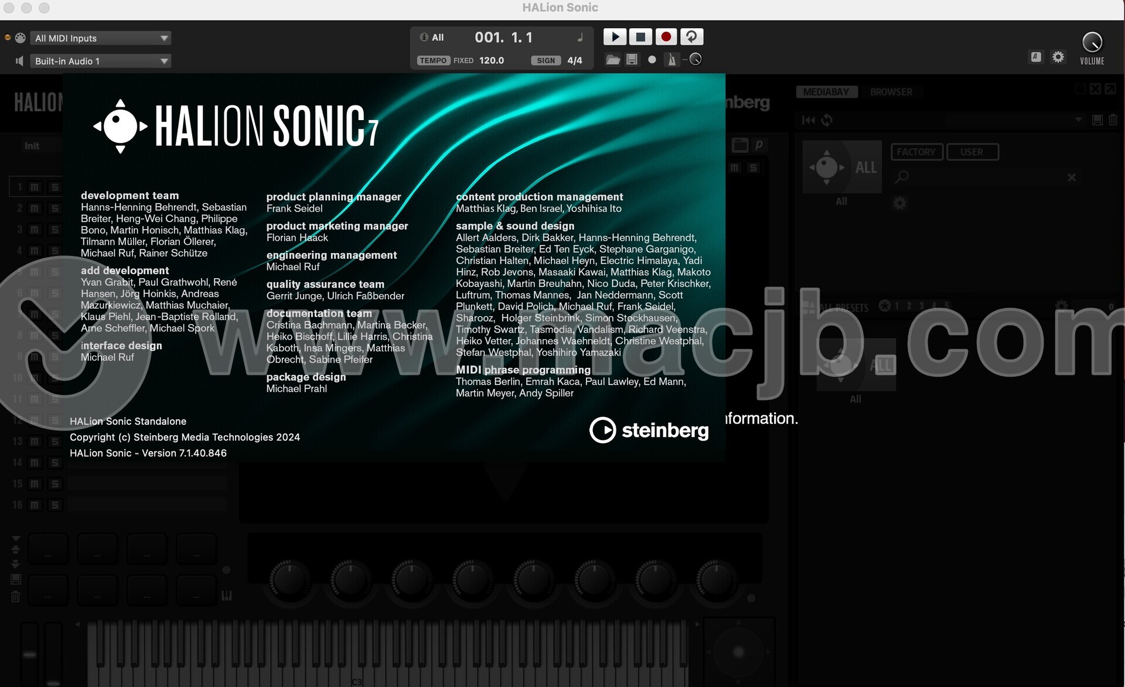Click the 'p' icon beside the folder icon
The height and width of the screenshot is (687, 1125).
coord(759,145)
